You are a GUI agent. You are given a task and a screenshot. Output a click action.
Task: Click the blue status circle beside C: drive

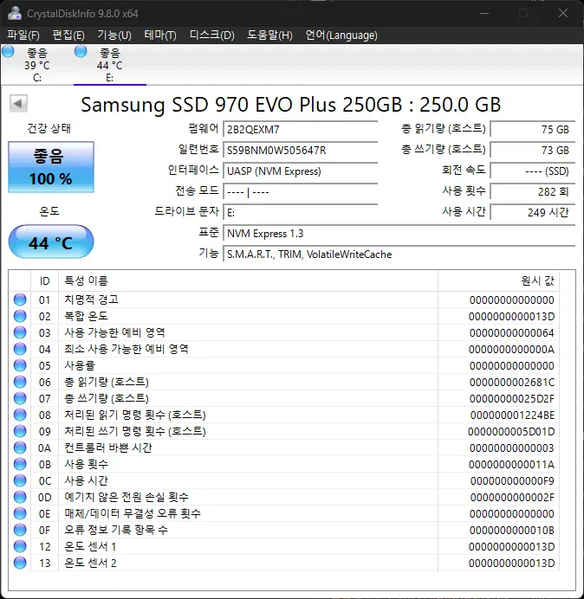pos(8,51)
